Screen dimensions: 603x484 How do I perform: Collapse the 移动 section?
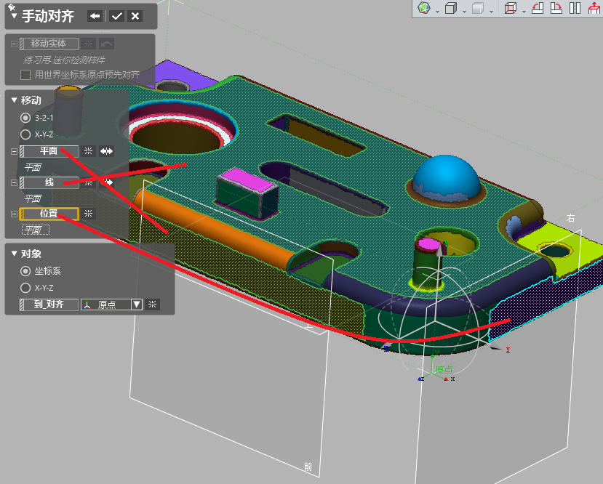[x=14, y=100]
